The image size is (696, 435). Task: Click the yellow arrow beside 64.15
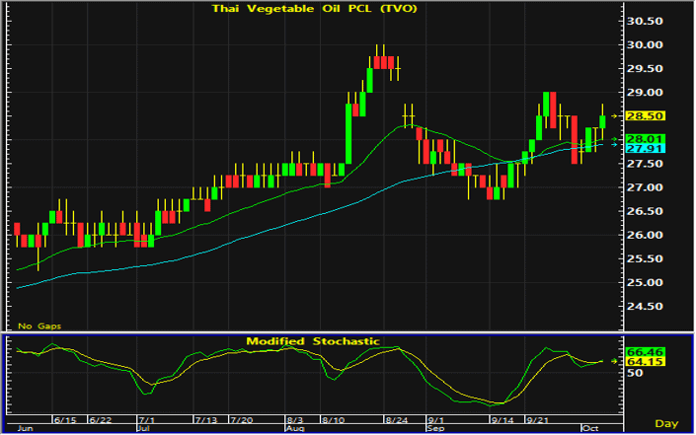[614, 361]
